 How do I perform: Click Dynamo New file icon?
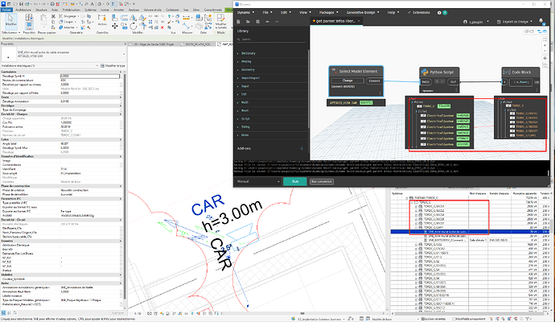click(x=239, y=22)
